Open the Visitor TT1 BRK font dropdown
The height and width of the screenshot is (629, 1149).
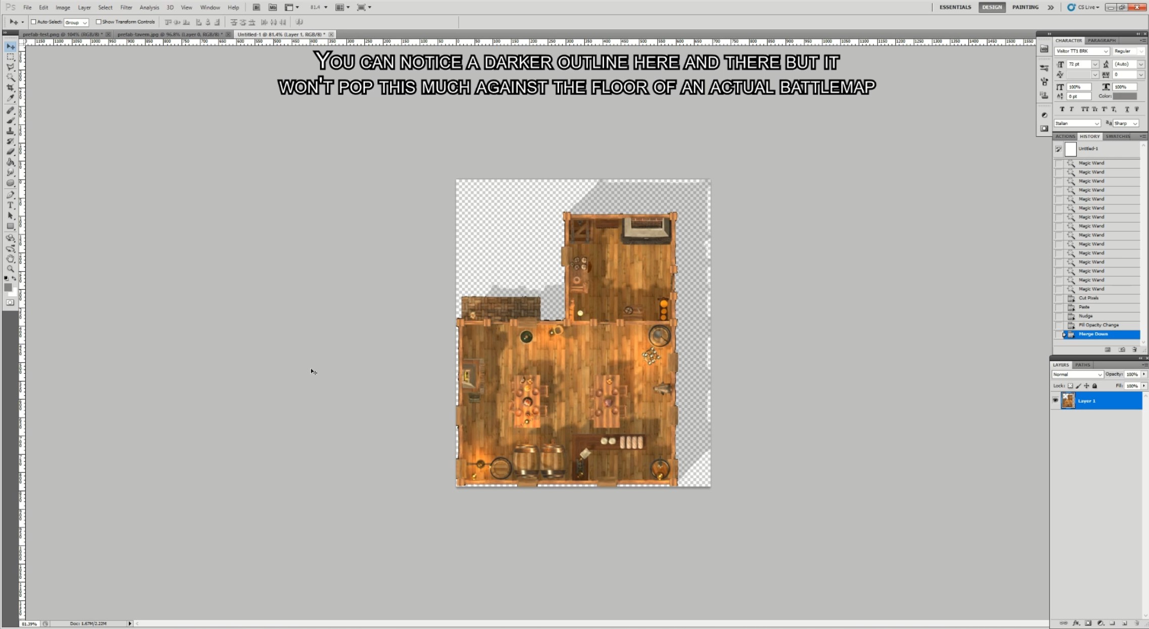point(1081,51)
